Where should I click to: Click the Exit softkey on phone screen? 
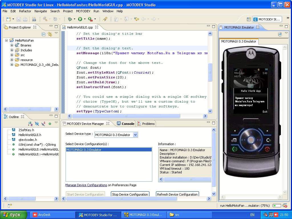click(265, 111)
